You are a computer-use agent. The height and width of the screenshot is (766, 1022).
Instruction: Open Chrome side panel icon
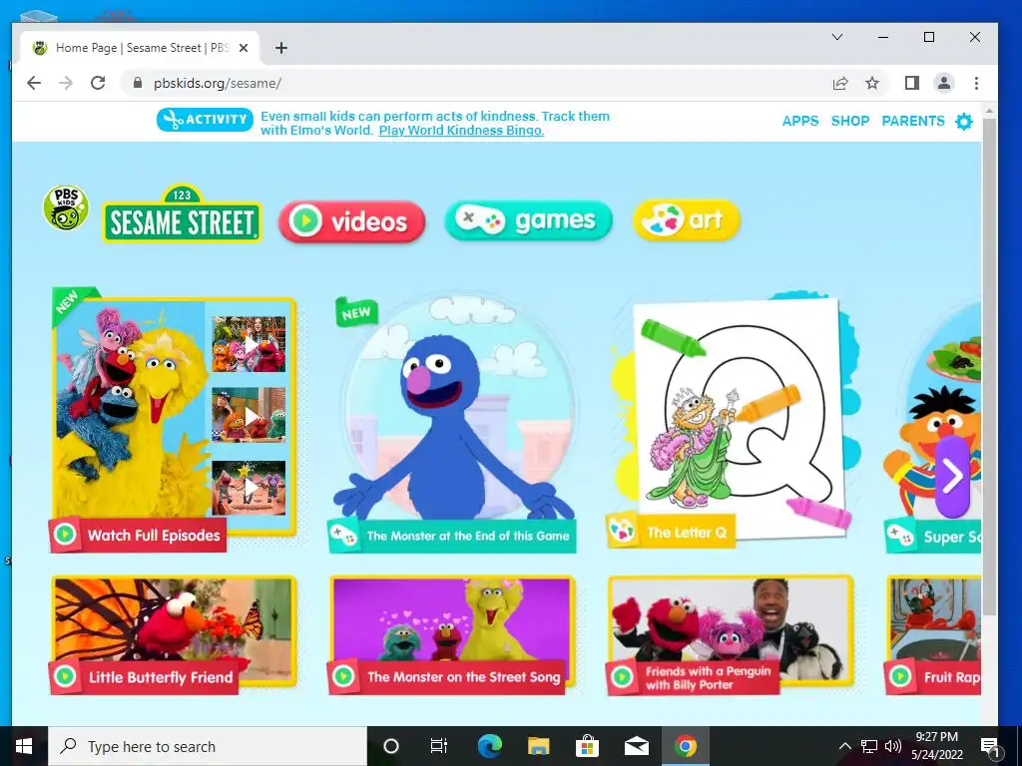point(912,83)
